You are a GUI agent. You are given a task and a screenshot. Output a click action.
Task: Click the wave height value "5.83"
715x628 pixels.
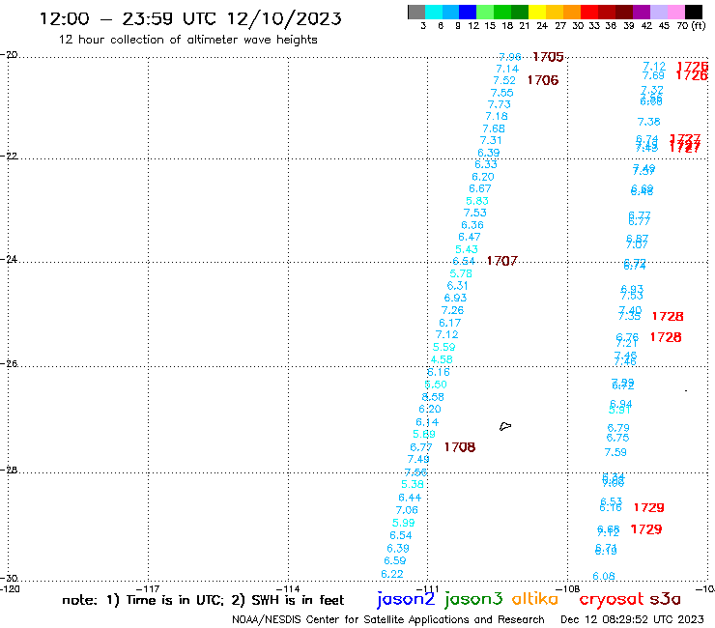477,201
